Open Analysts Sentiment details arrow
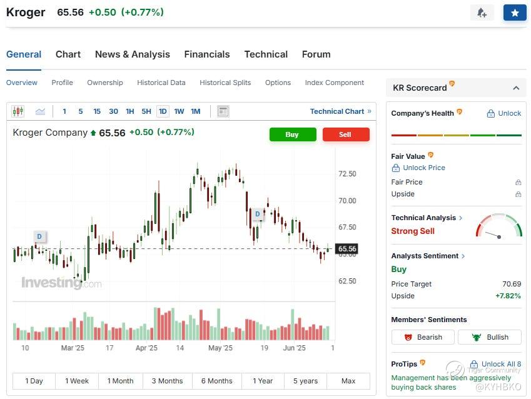 [463, 256]
